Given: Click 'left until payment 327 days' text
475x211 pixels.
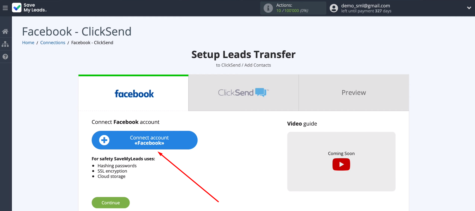Looking at the screenshot, I should (366, 11).
